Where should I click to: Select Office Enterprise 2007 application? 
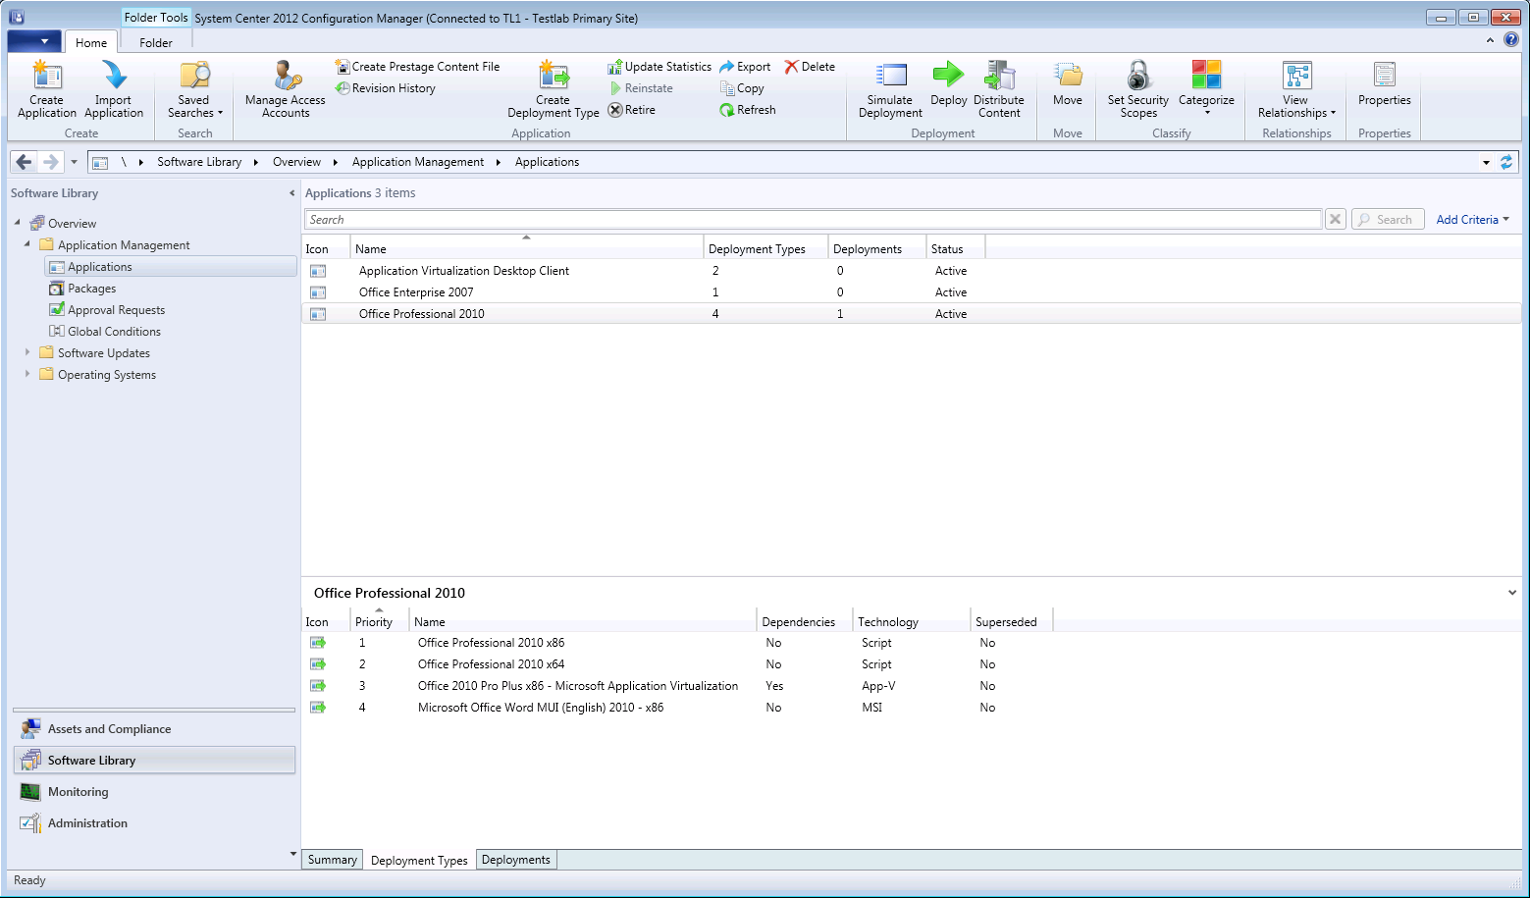click(x=911, y=292)
